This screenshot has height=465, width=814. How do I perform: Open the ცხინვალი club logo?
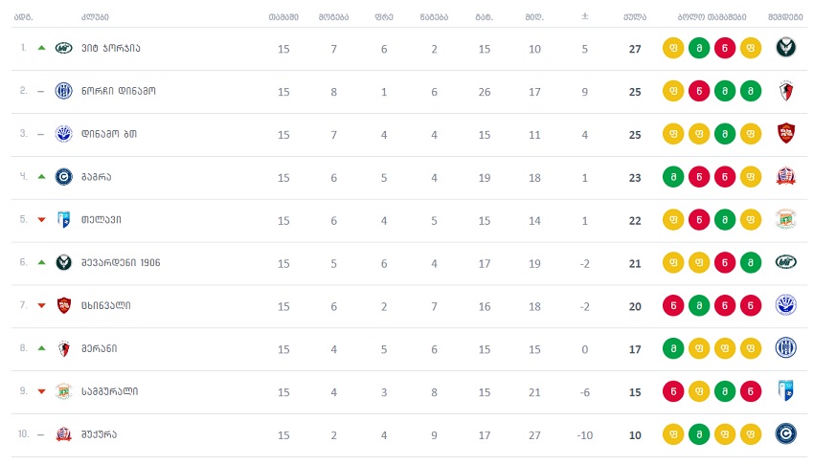tap(64, 305)
